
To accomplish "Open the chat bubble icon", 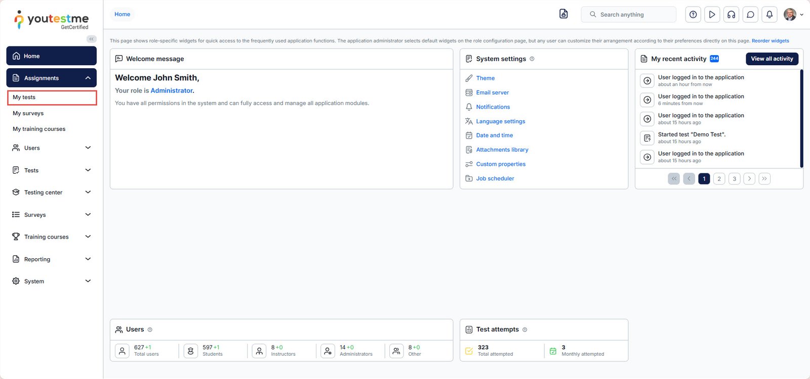I will tap(750, 15).
